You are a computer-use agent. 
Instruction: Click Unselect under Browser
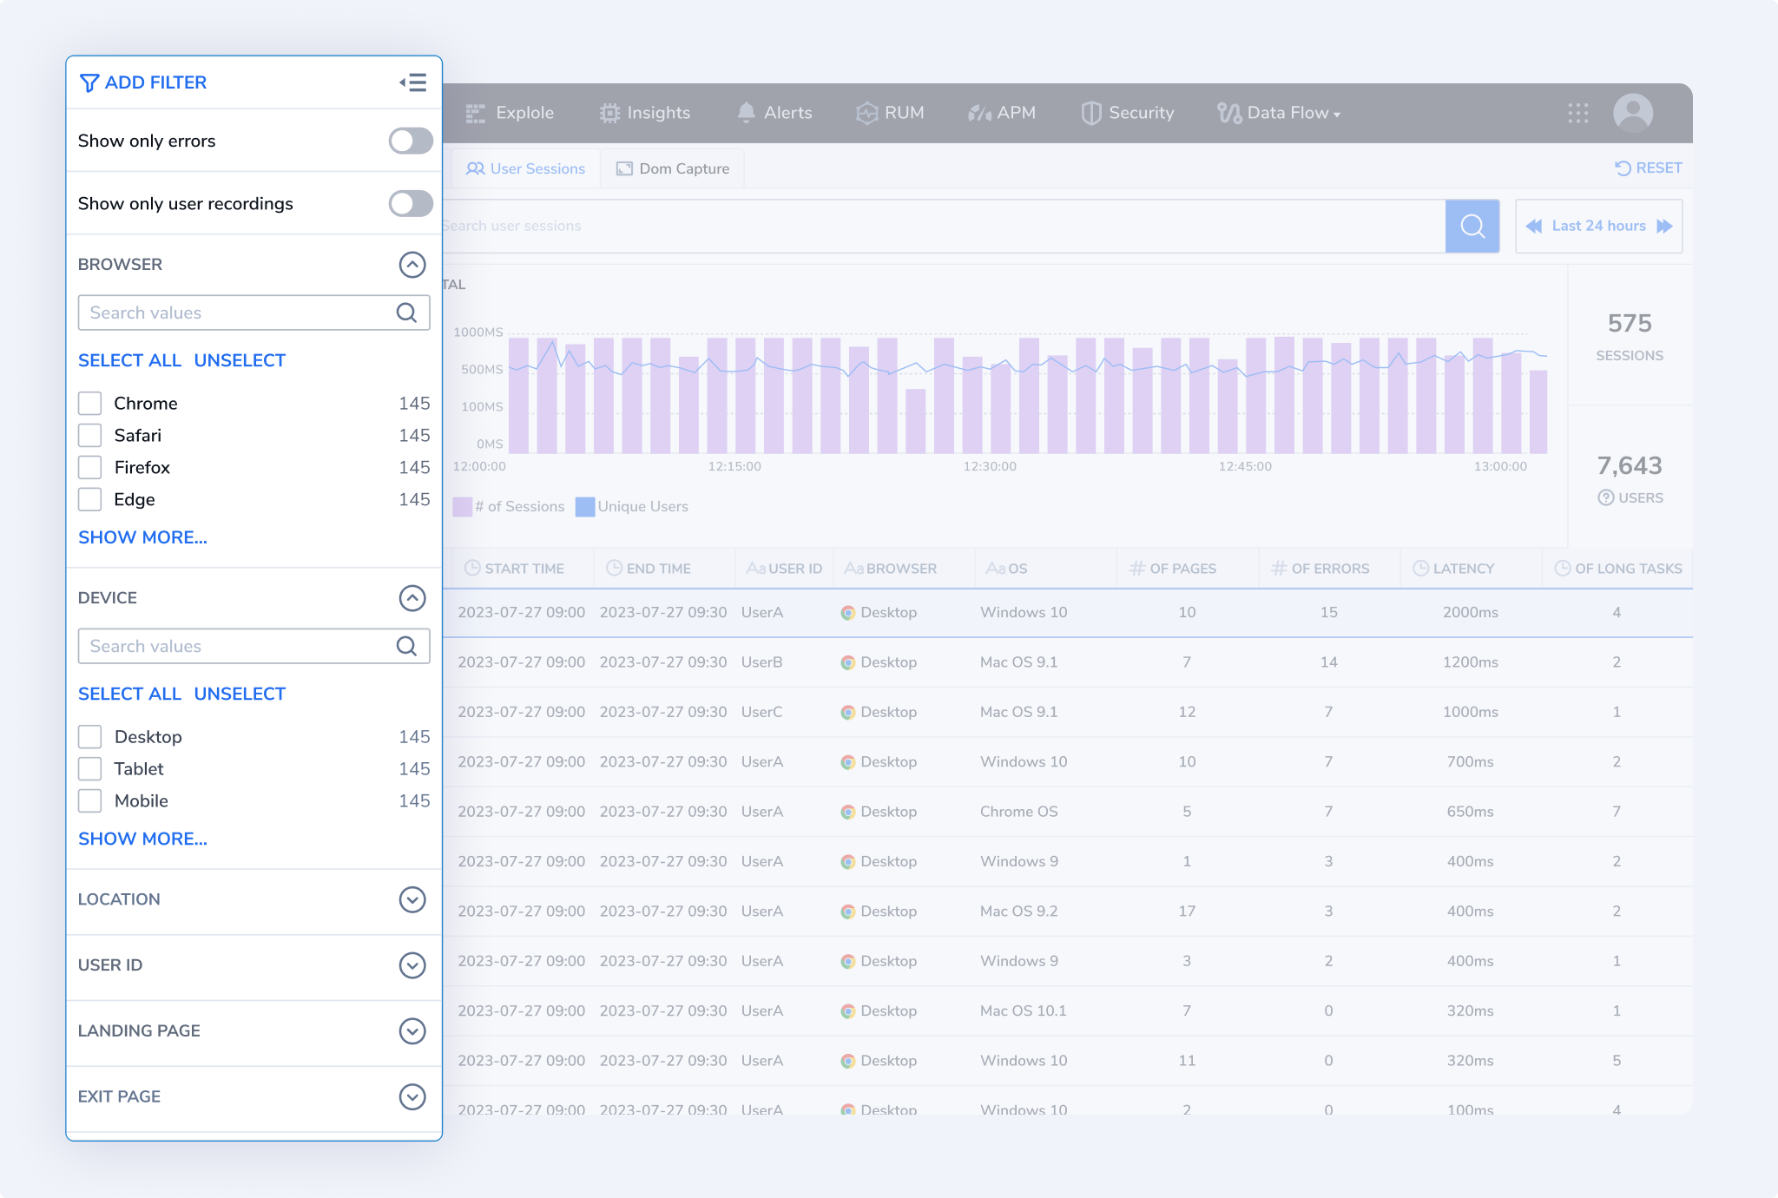(x=240, y=360)
